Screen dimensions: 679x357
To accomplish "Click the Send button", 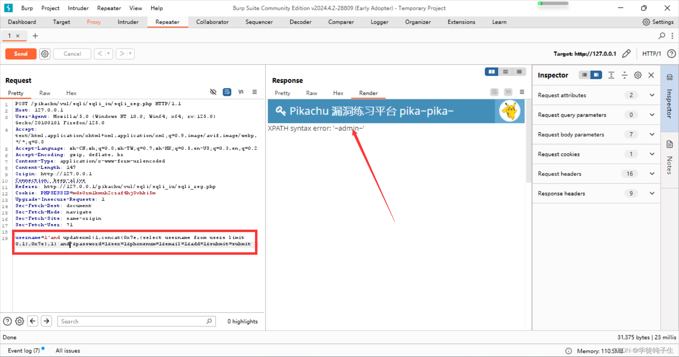I will 21,54.
